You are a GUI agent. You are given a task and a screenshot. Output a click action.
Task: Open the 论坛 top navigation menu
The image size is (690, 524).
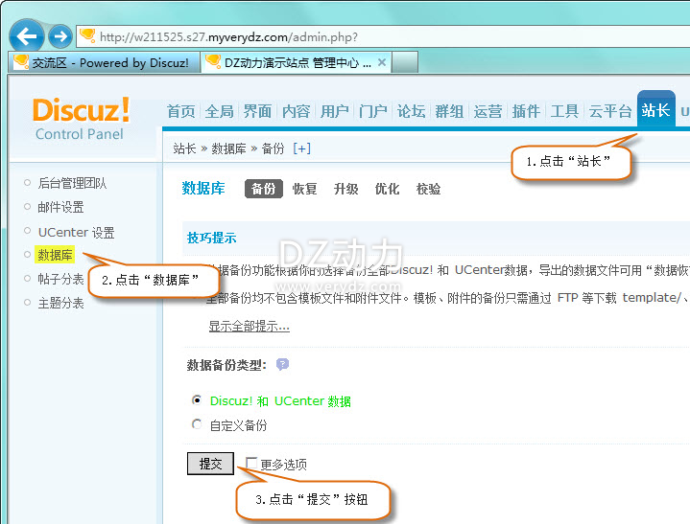(411, 111)
